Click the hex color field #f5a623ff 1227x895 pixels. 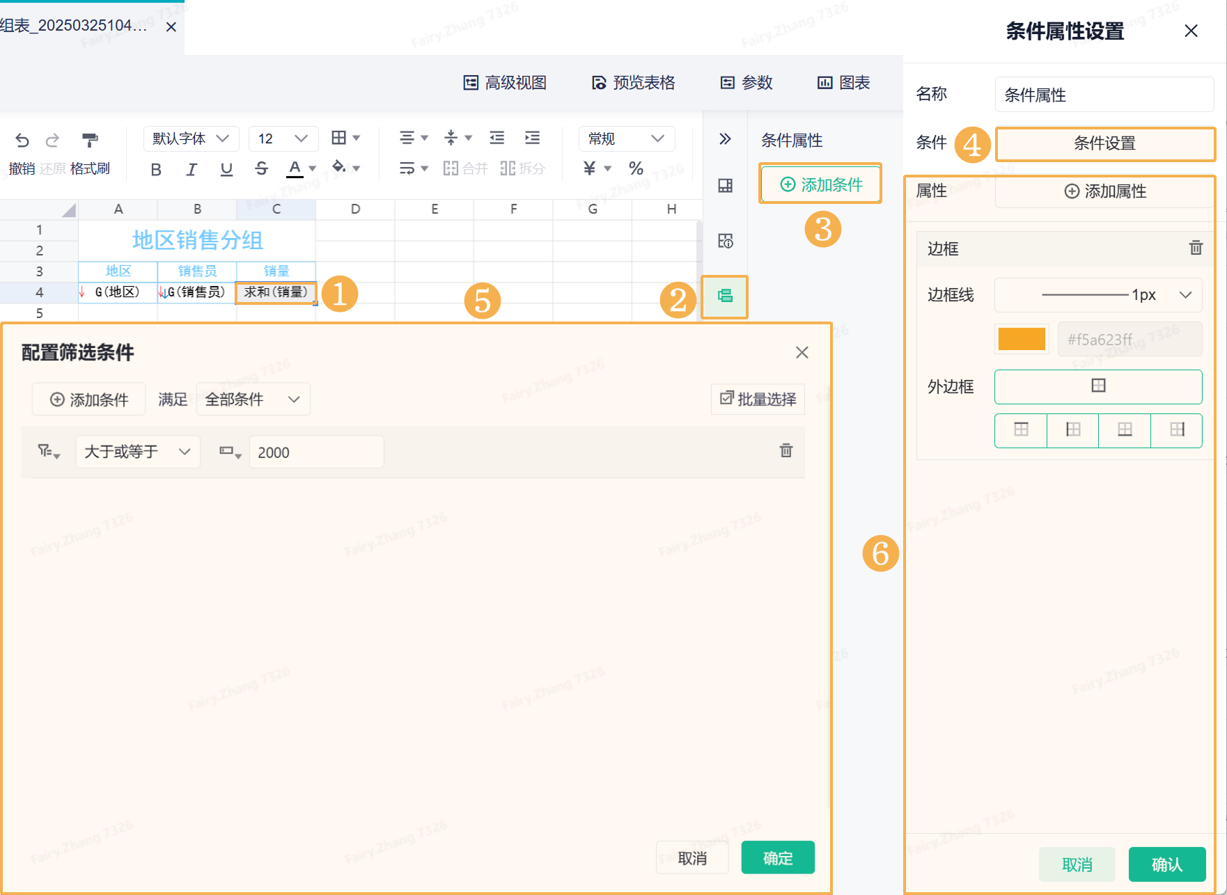1130,339
